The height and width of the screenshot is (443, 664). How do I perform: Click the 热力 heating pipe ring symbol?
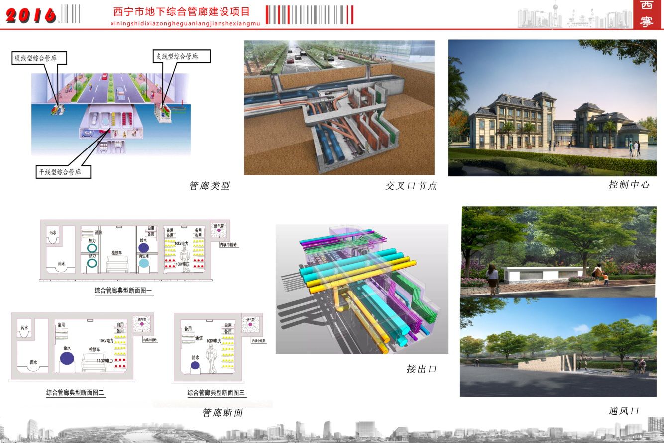[x=92, y=247]
